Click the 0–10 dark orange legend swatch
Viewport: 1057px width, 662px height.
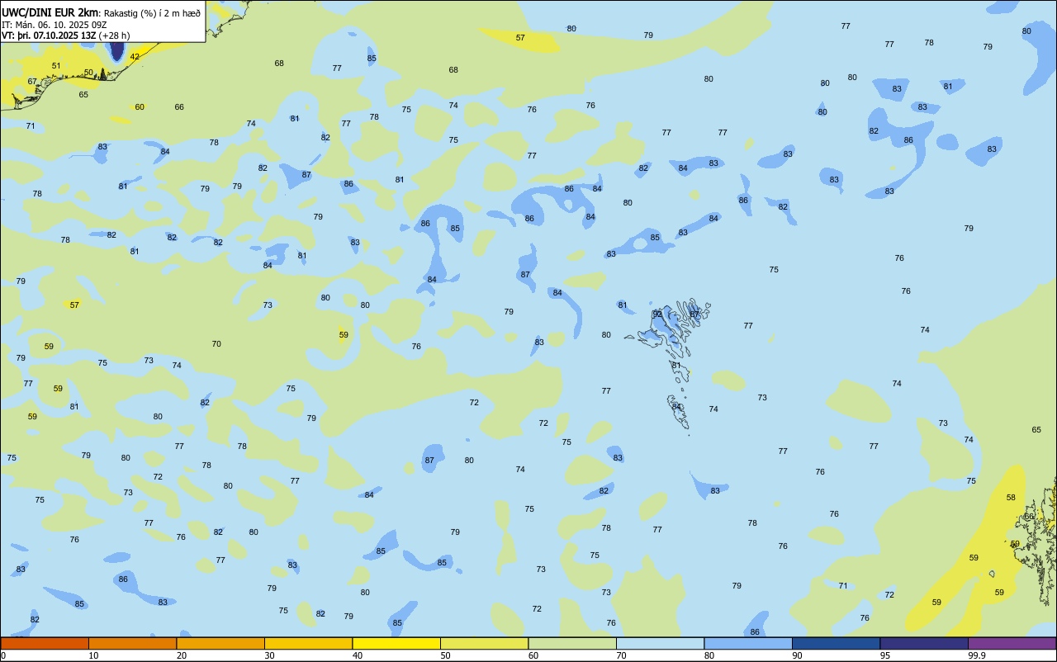click(x=45, y=643)
